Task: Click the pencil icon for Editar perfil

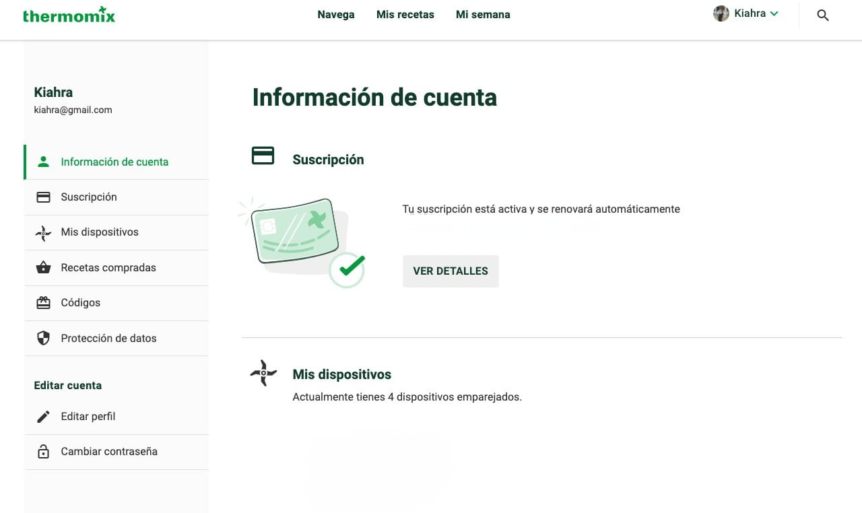Action: pyautogui.click(x=43, y=417)
